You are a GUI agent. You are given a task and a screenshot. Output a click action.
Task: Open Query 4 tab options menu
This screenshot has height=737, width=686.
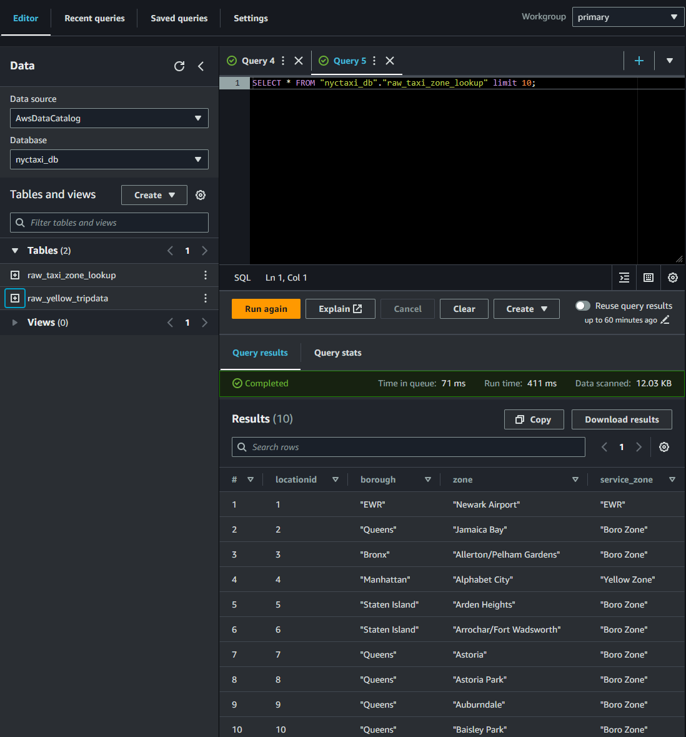(283, 61)
